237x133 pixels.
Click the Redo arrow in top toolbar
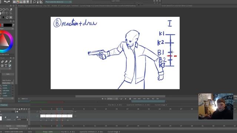[9, 1]
